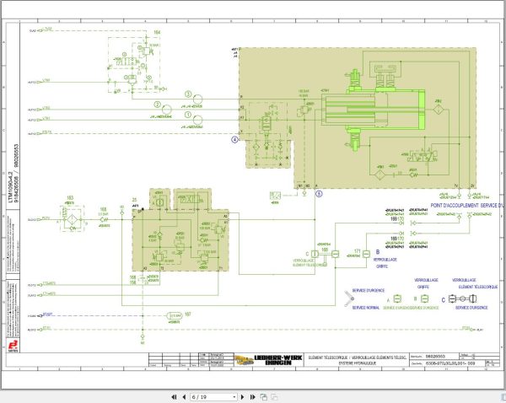This screenshot has width=506, height=403.
Task: Click the '6 / 19' page field
Action: [x=212, y=397]
